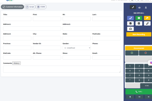Open the Gender dropdown
The width and height of the screenshot is (152, 101).
click(77, 48)
